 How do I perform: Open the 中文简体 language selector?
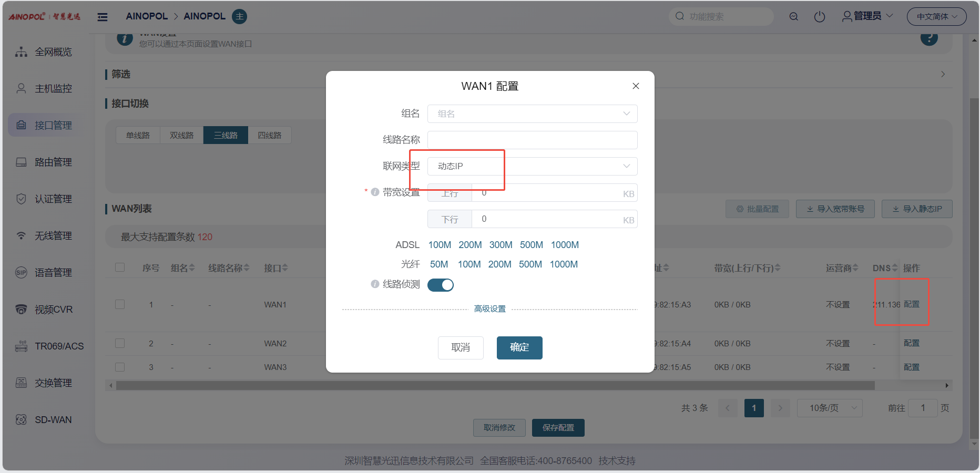coord(936,17)
